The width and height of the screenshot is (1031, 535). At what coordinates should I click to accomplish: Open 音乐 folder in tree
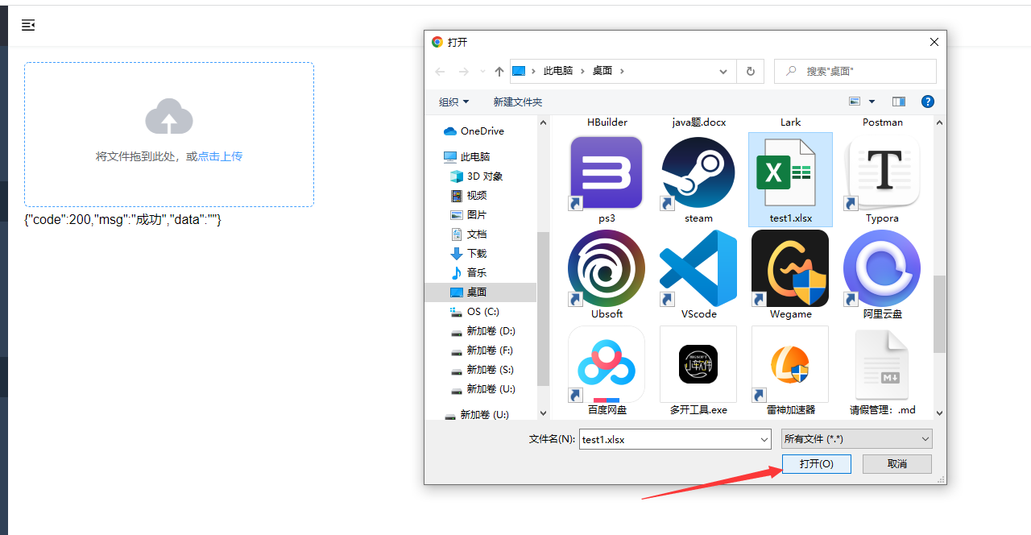click(469, 273)
